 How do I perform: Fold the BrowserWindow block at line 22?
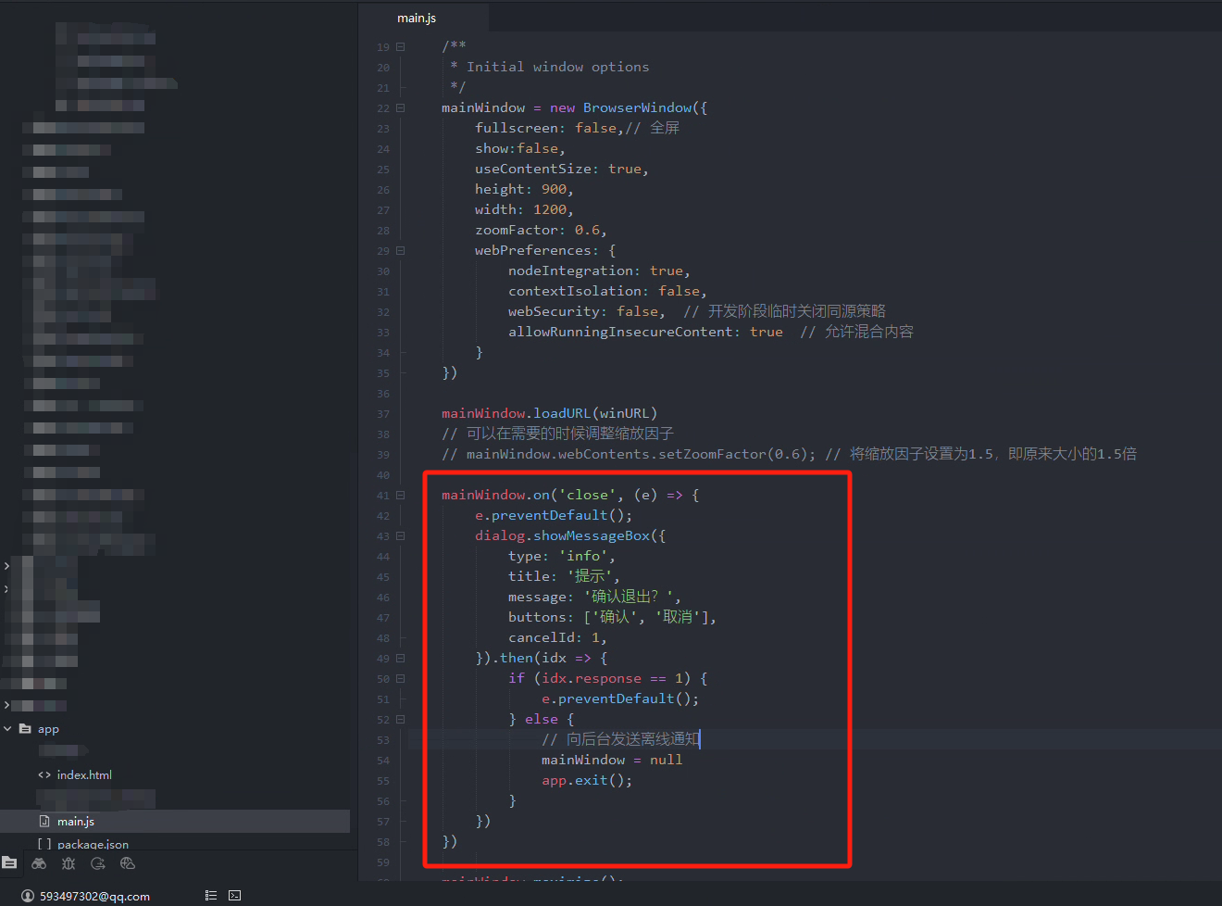(401, 107)
